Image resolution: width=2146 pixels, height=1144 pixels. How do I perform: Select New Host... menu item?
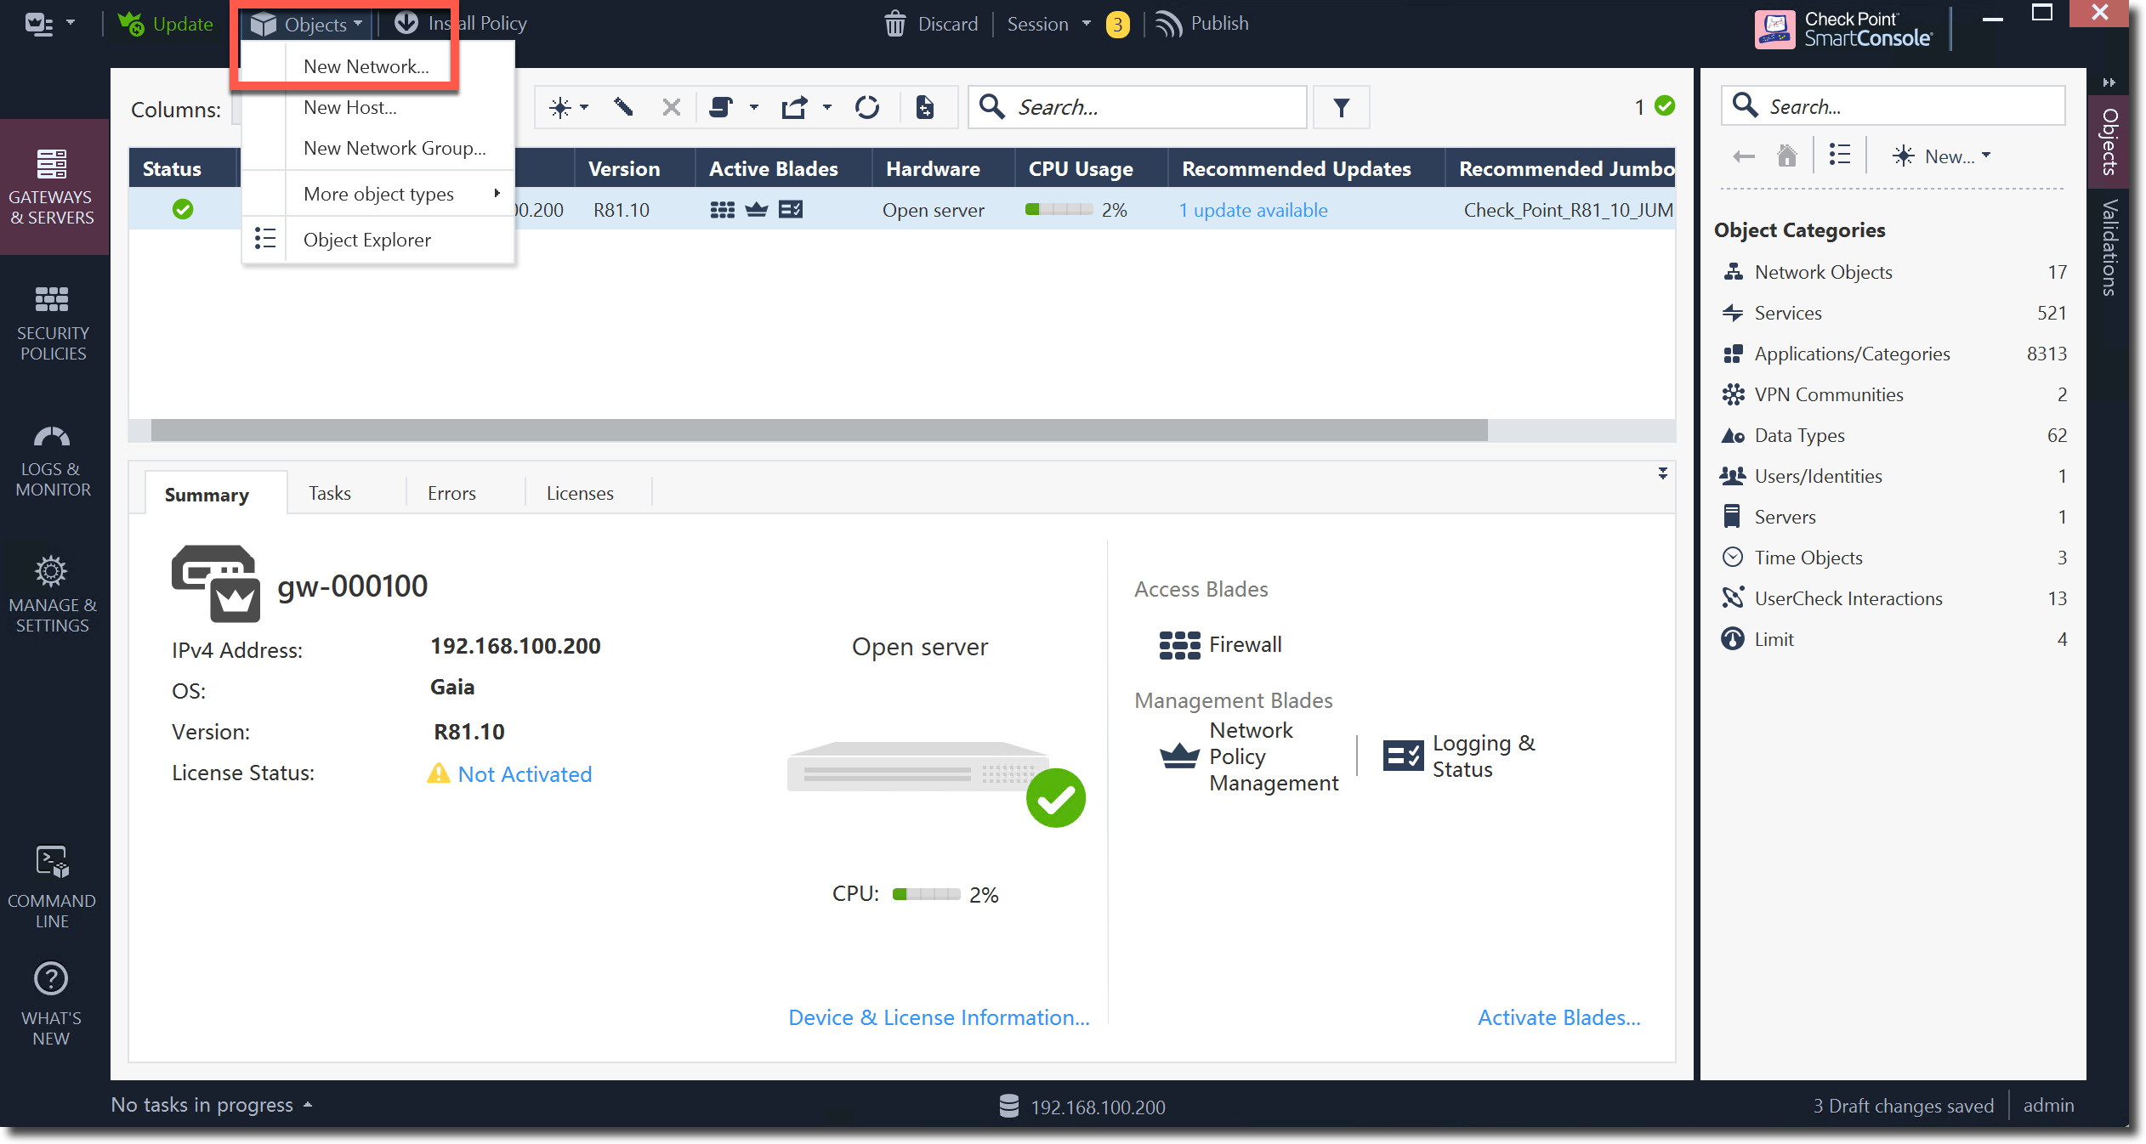(350, 107)
